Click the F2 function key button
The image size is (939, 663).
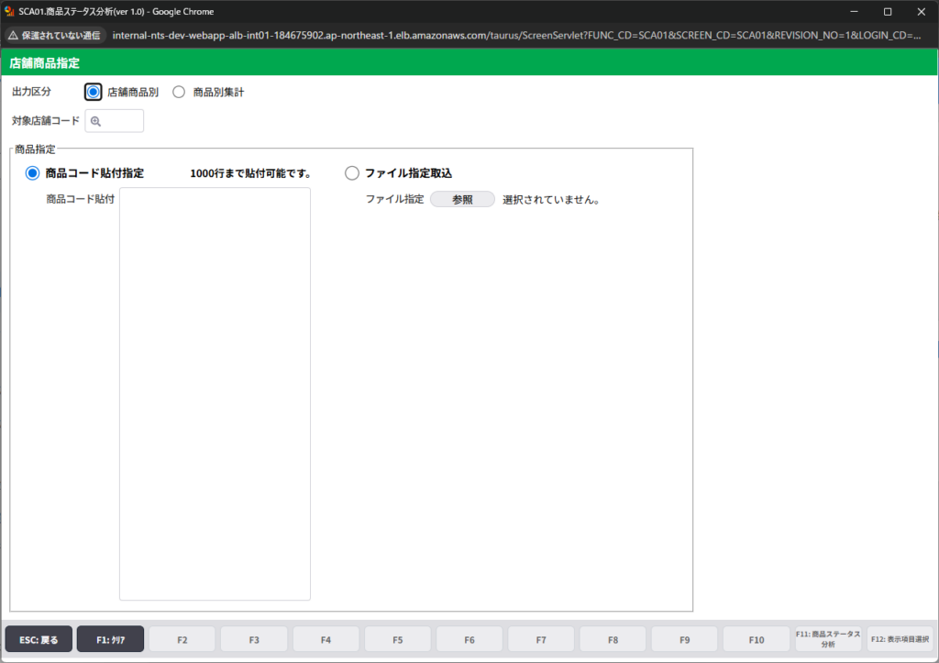point(182,639)
